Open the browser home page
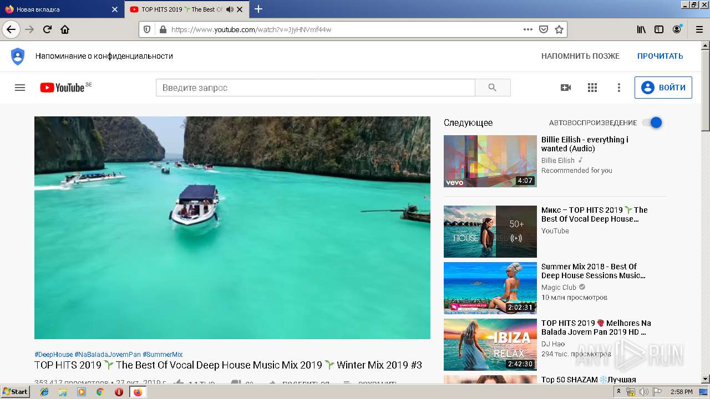 [65, 29]
